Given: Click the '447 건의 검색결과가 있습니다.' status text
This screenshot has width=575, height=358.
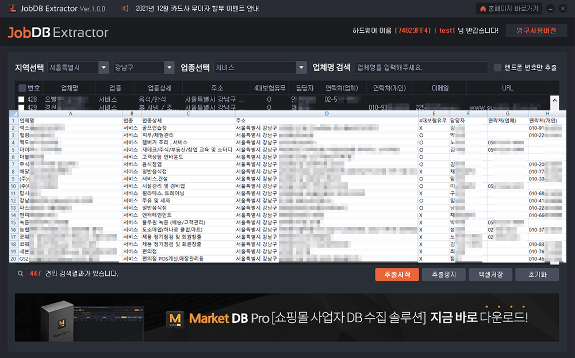Looking at the screenshot, I should [74, 274].
